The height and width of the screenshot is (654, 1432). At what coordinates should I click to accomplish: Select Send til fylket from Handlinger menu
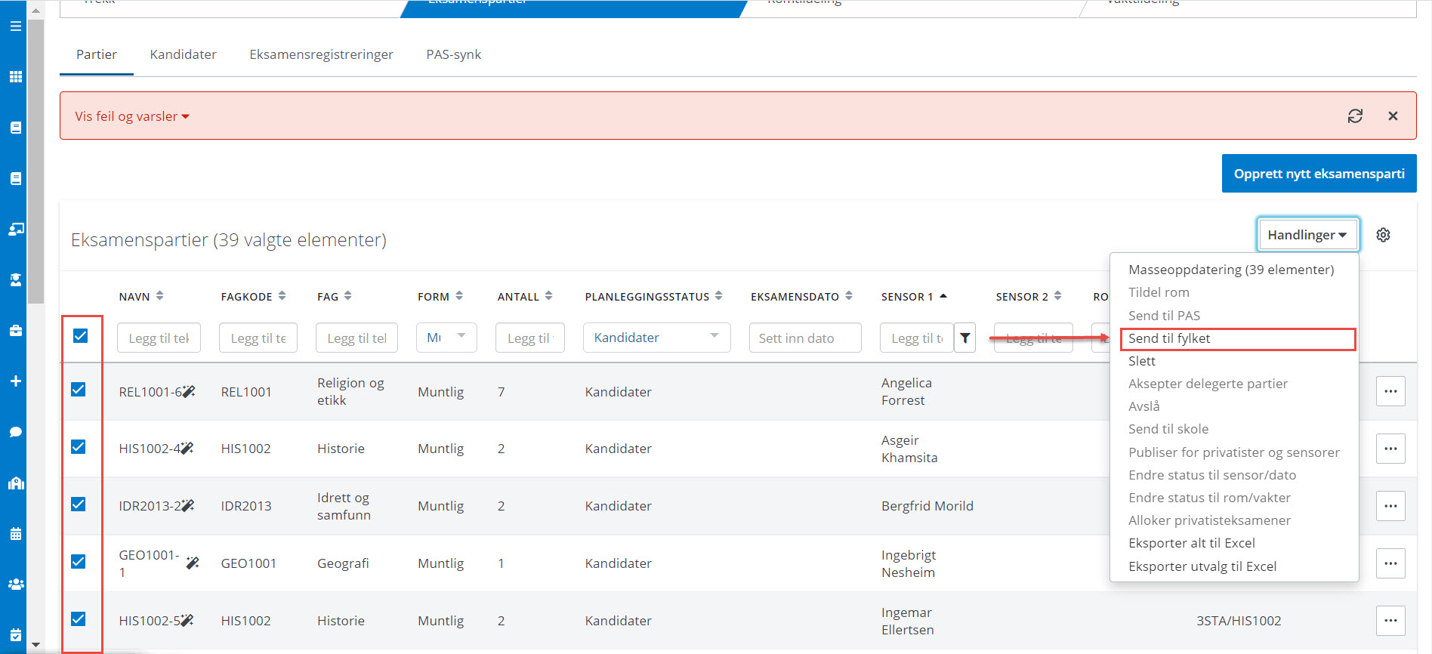click(x=1238, y=338)
